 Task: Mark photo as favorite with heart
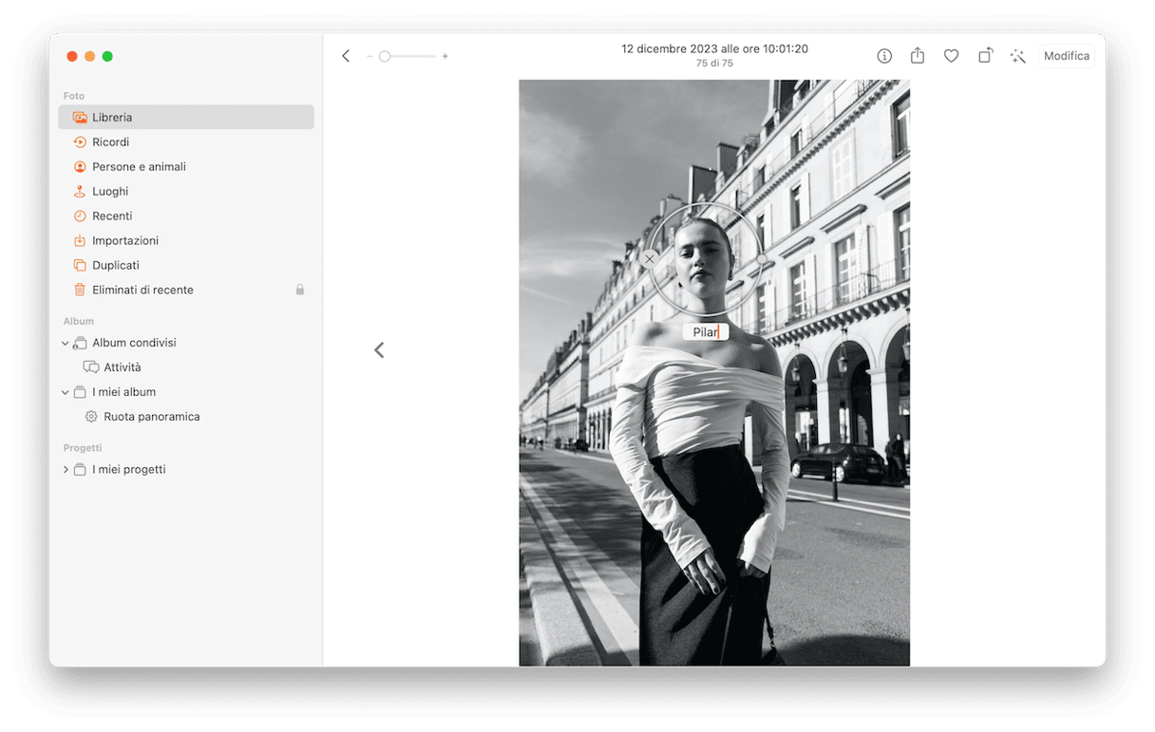click(x=951, y=56)
